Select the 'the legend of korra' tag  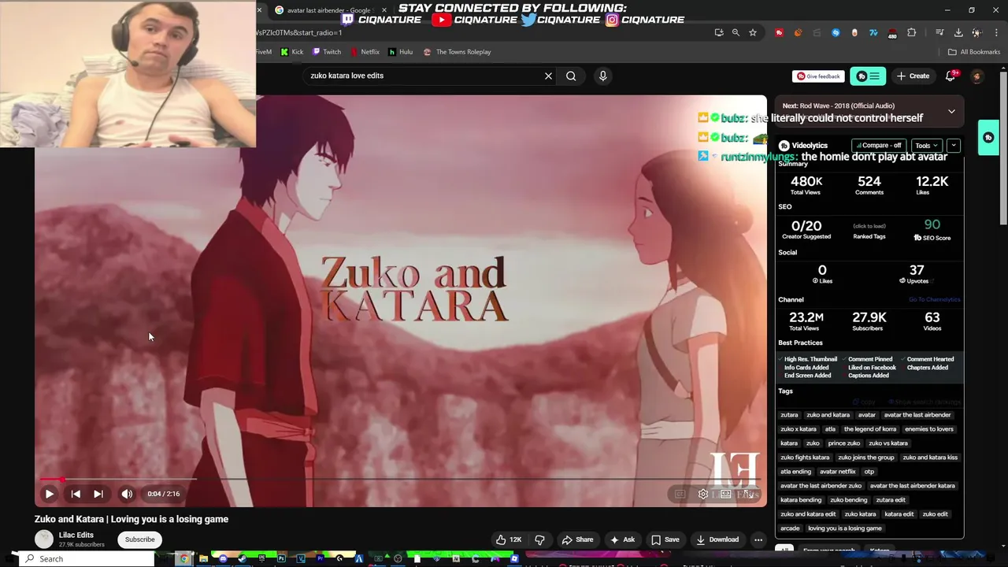pos(870,429)
